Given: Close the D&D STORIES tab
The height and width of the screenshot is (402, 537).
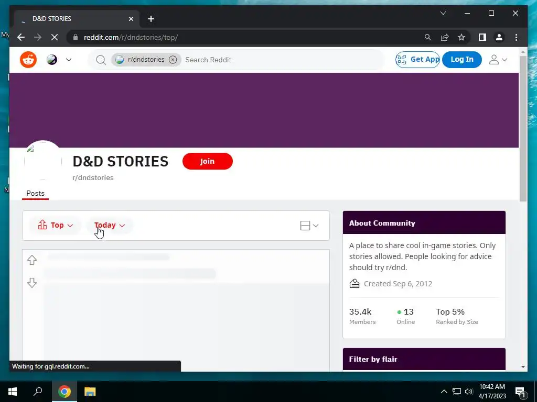Looking at the screenshot, I should coord(131,19).
